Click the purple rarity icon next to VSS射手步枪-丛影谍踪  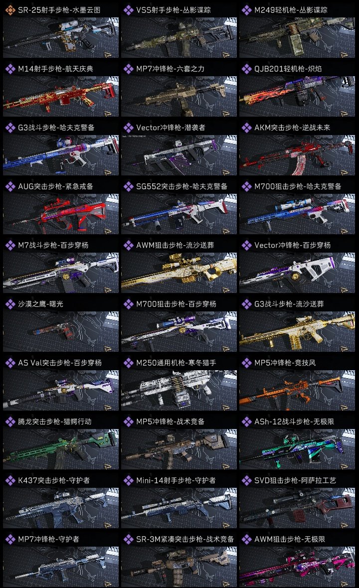[x=128, y=10]
